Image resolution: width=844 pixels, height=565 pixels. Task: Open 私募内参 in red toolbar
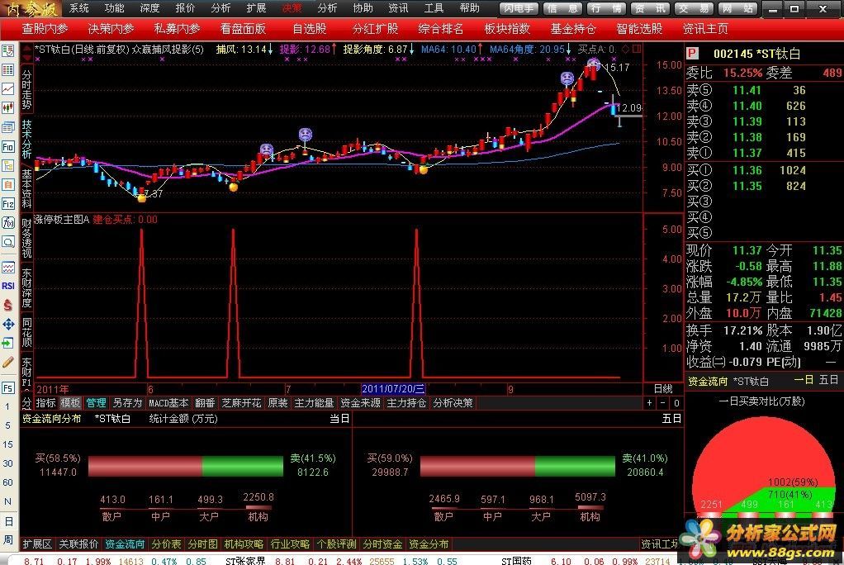(x=177, y=29)
